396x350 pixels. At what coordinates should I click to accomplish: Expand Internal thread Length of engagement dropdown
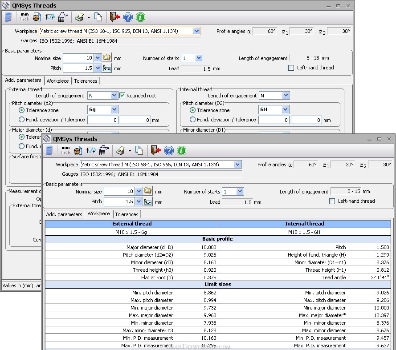[x=286, y=95]
